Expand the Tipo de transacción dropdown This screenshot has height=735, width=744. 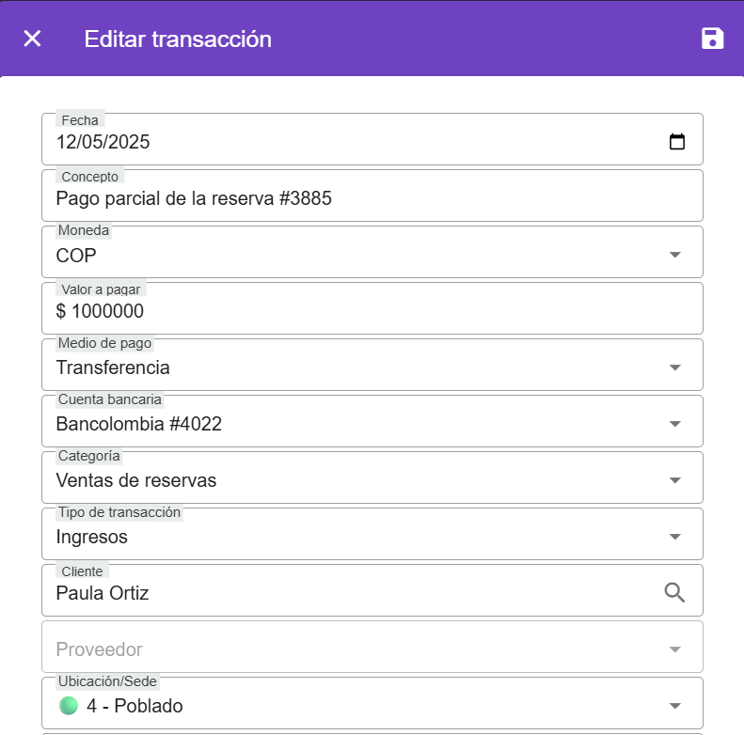[x=674, y=537]
